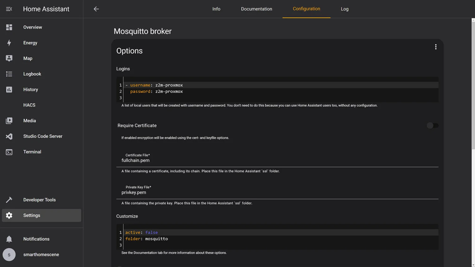Click the Map icon in sidebar
Screen dimensions: 475x267
9,58
